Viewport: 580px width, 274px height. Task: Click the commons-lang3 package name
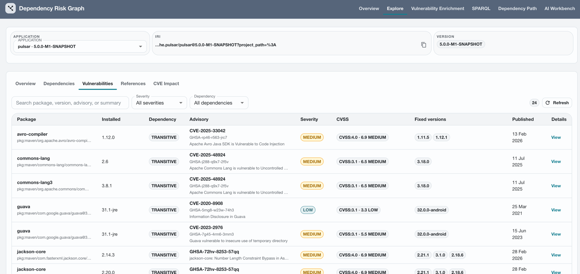(x=35, y=183)
